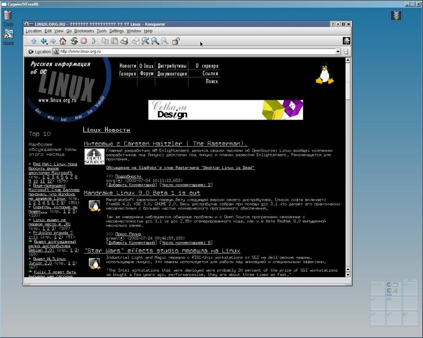Click the animated gear icon in toolbar corner
The height and width of the screenshot is (338, 423).
346,41
